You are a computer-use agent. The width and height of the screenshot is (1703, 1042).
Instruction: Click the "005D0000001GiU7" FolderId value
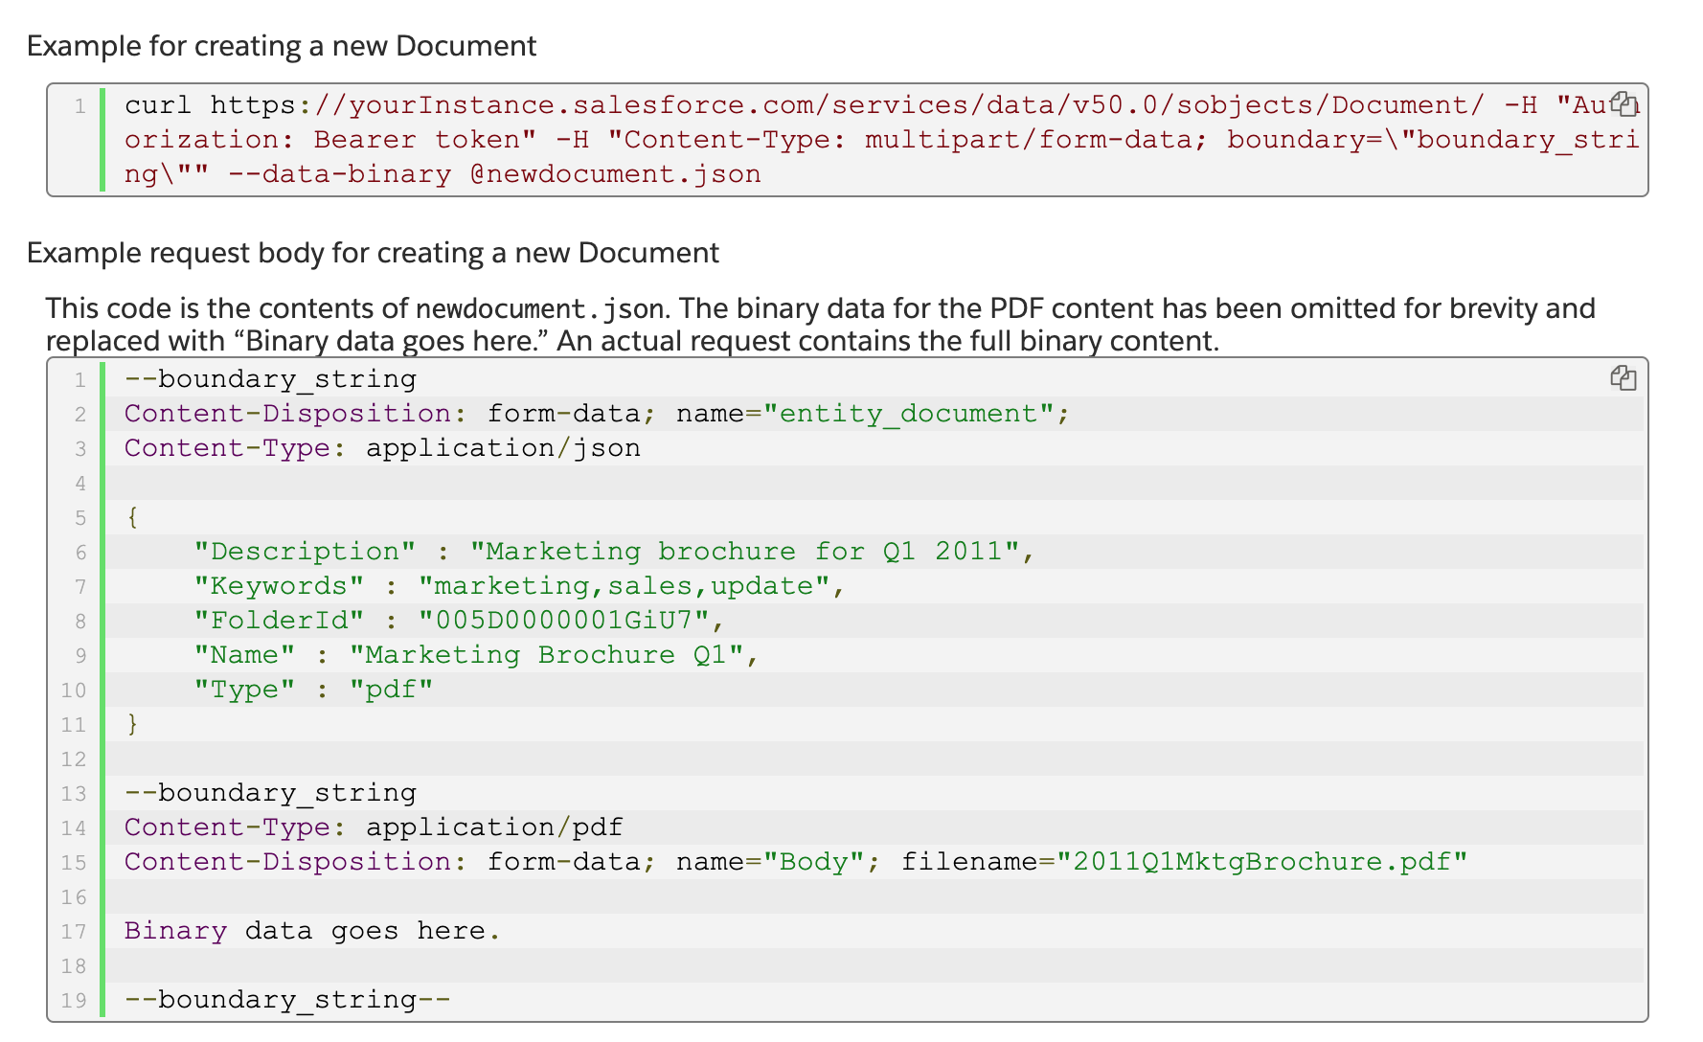[563, 621]
